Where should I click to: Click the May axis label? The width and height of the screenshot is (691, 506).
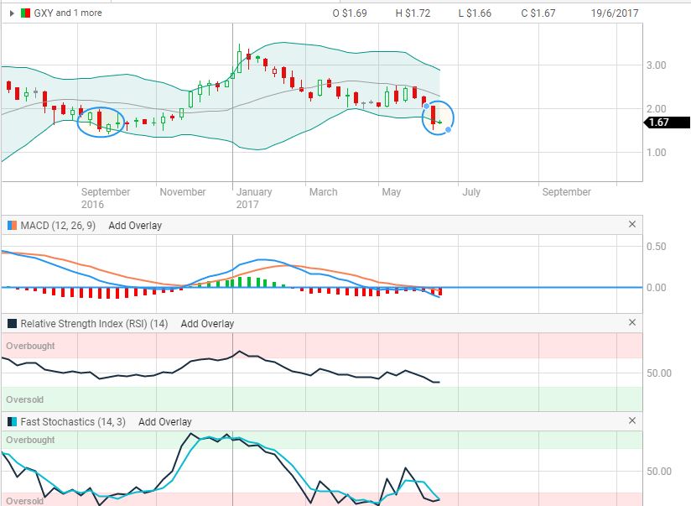392,192
